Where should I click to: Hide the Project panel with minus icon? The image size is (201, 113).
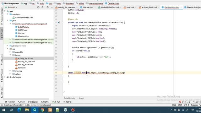(52, 7)
